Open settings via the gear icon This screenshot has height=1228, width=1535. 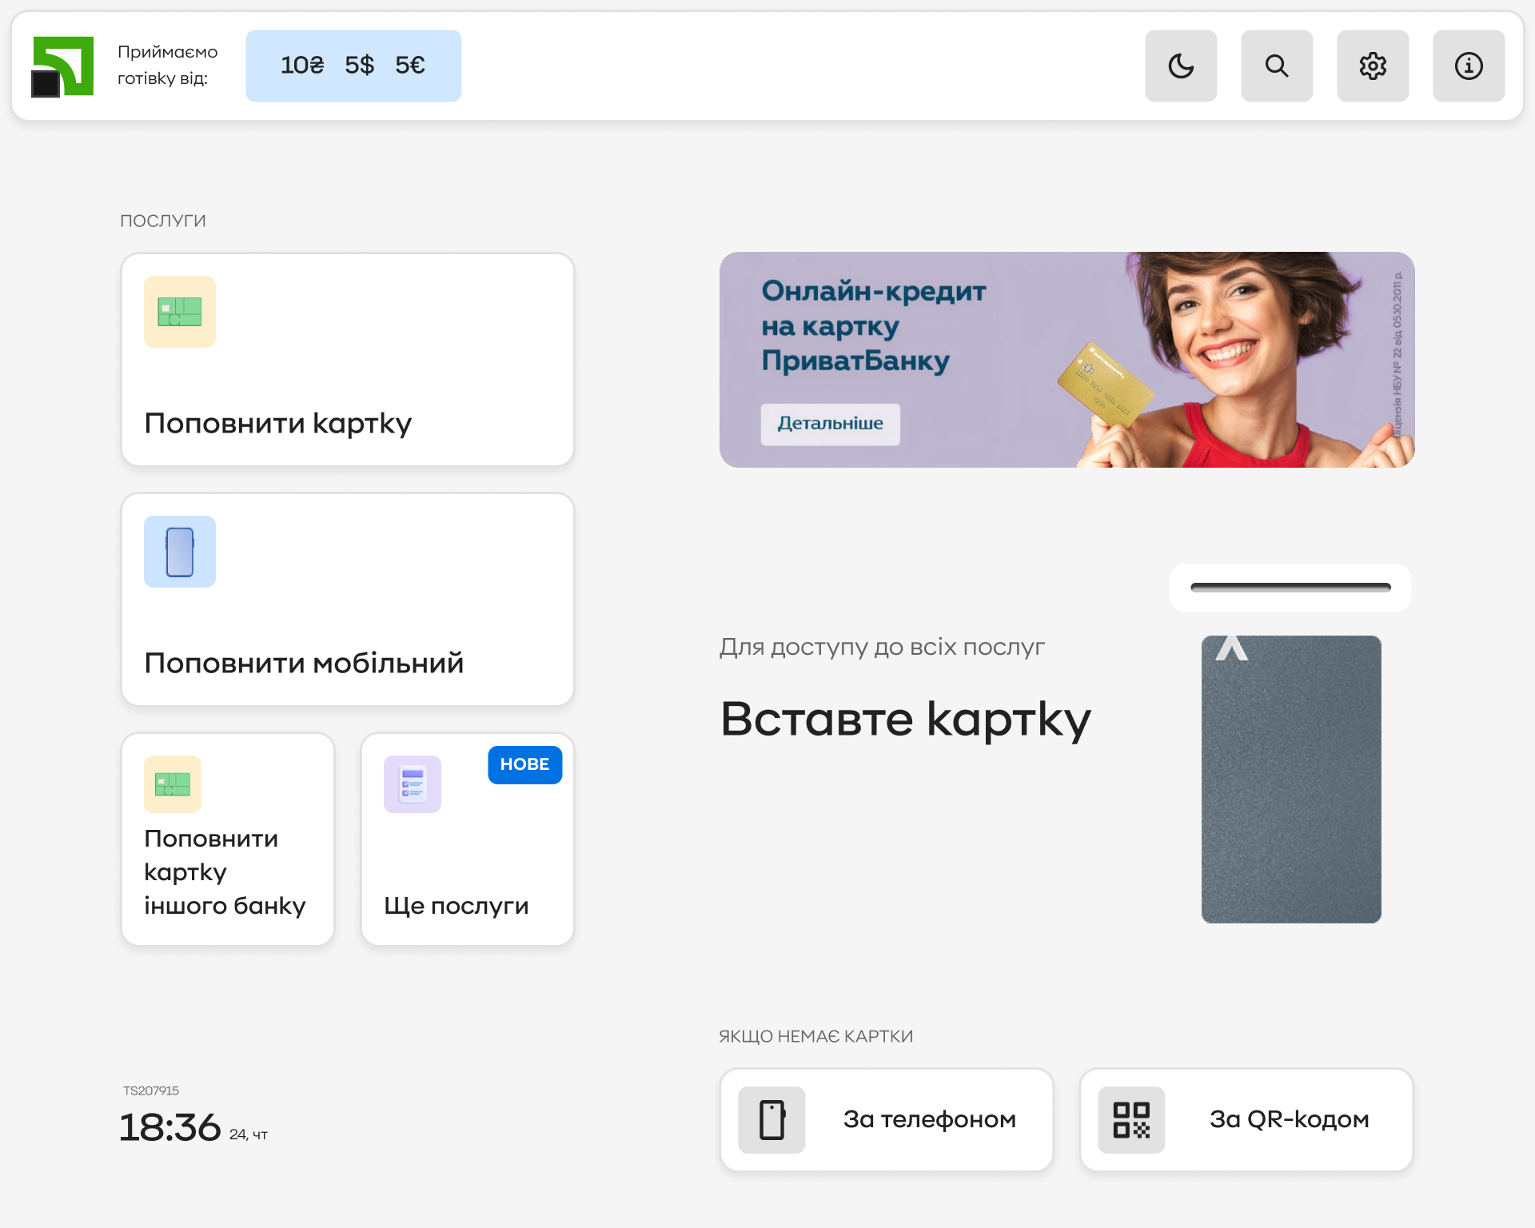click(1373, 66)
